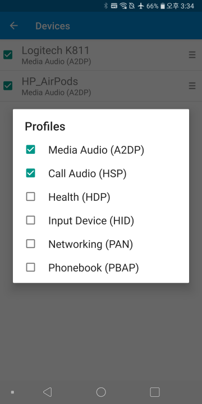Viewport: 202px width, 404px height.
Task: Open the drag handle menu for HP_AirPods
Action: pos(192,86)
